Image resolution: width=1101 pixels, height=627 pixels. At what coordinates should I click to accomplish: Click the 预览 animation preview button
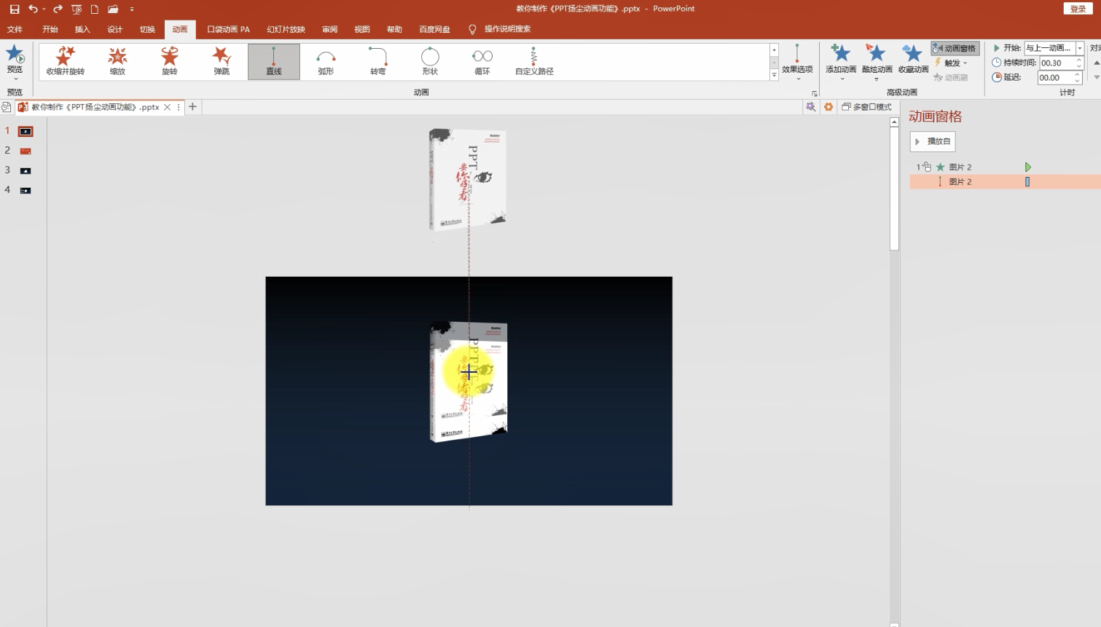pyautogui.click(x=15, y=61)
